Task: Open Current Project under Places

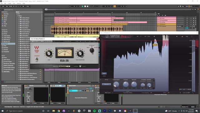Action: click(7, 62)
